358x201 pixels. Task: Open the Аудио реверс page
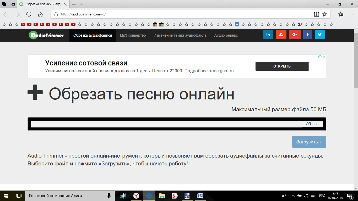point(226,35)
